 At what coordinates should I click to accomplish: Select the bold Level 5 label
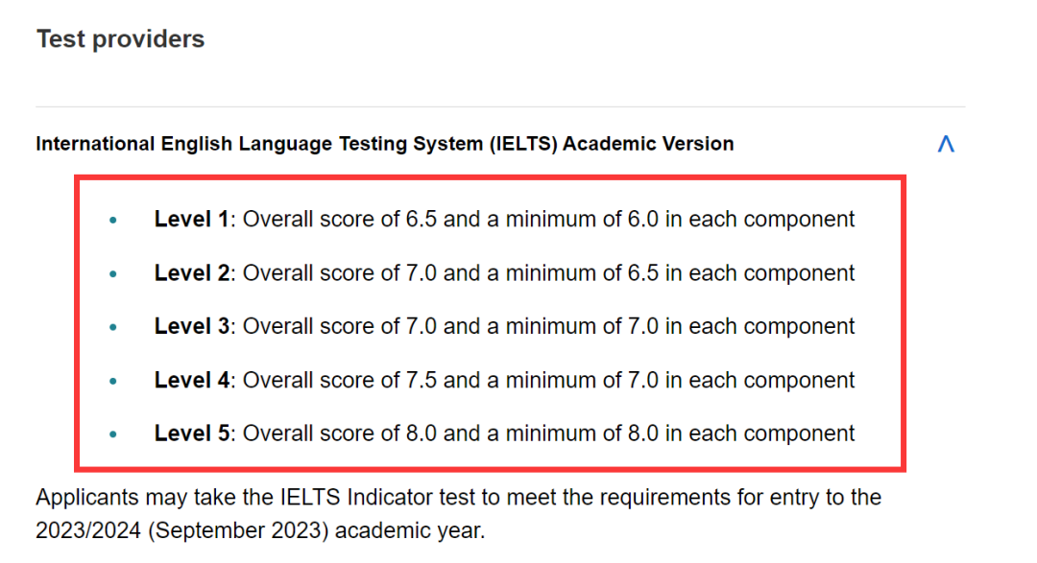click(x=191, y=434)
